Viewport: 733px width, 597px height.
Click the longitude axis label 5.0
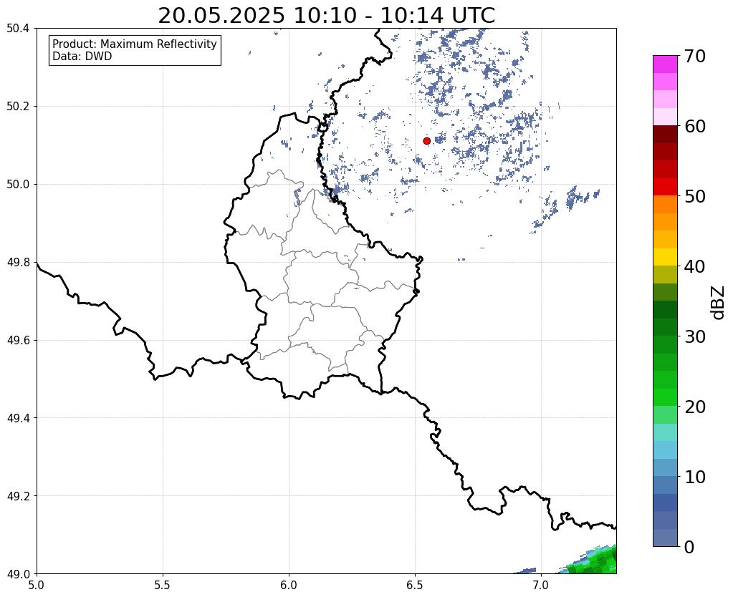pyautogui.click(x=37, y=585)
